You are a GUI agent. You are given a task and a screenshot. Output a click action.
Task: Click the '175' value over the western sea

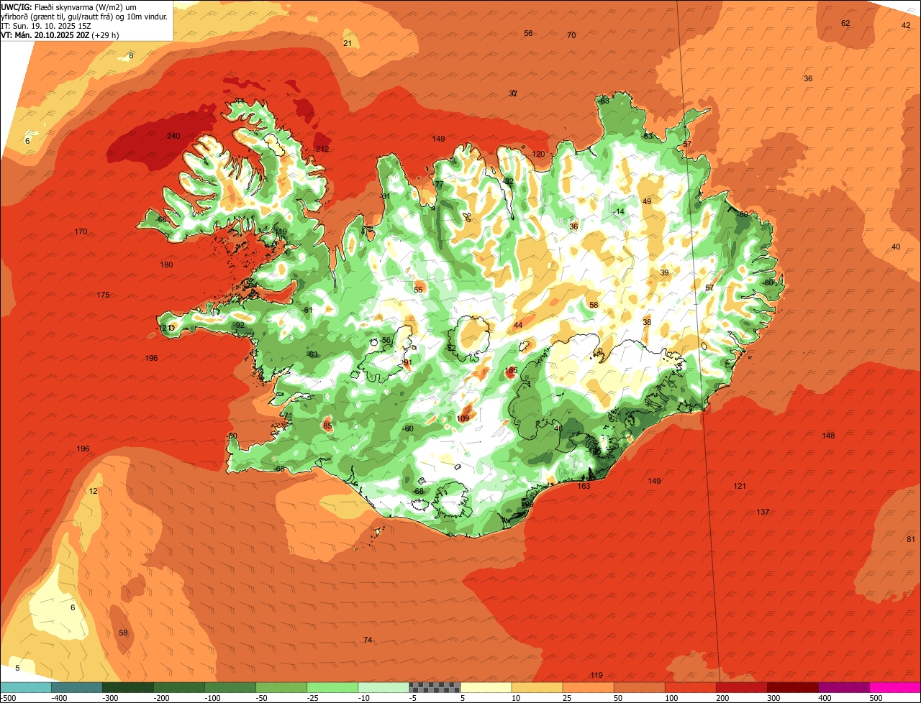point(103,295)
